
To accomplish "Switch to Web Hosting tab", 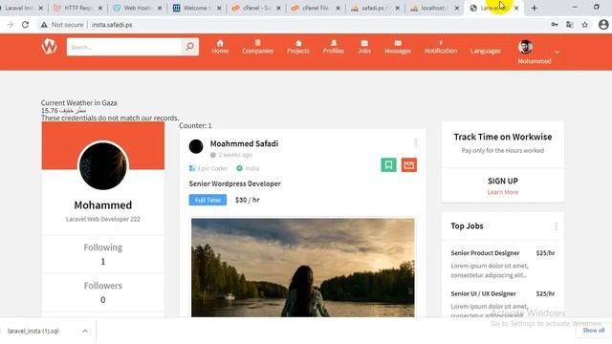I will (x=138, y=8).
